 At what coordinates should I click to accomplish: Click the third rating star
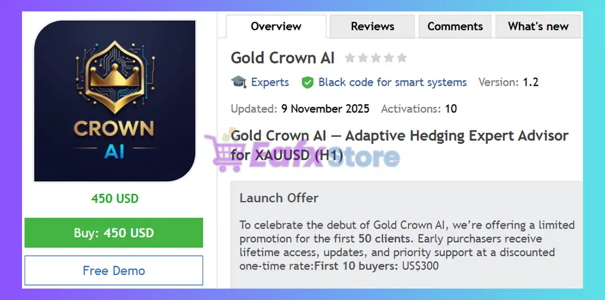tap(376, 58)
